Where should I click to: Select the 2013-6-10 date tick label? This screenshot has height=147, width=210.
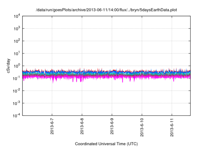[x=142, y=127]
